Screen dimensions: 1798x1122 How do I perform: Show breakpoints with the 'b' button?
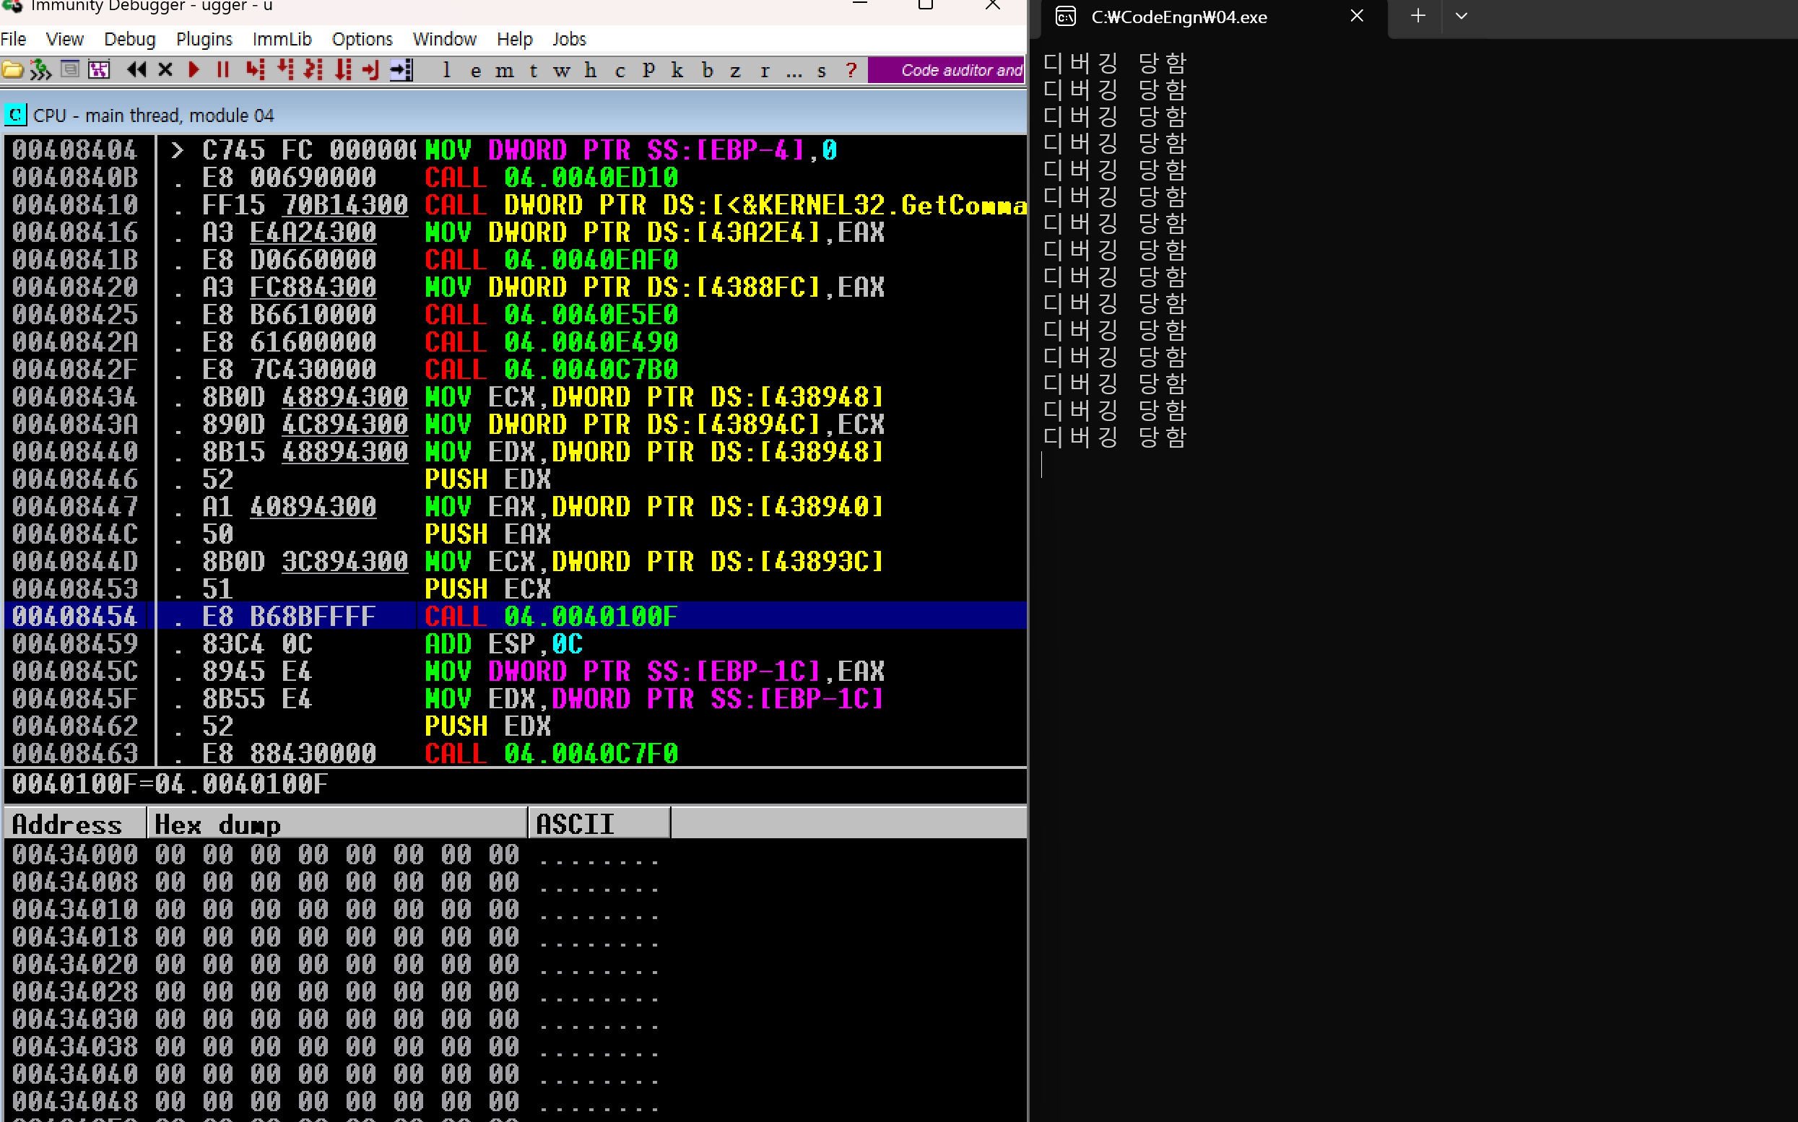click(x=707, y=71)
